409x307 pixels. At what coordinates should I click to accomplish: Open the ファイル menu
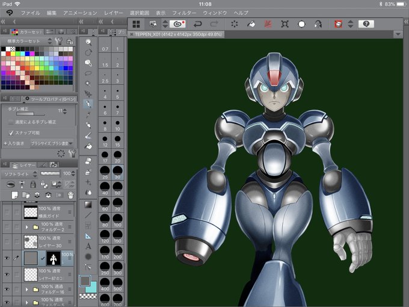(31, 13)
